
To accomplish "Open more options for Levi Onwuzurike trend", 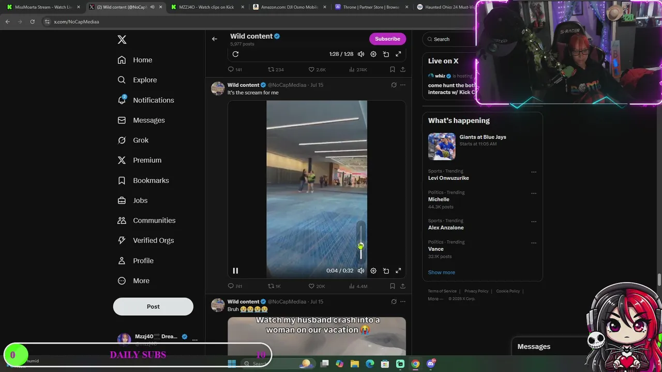I will (x=534, y=172).
